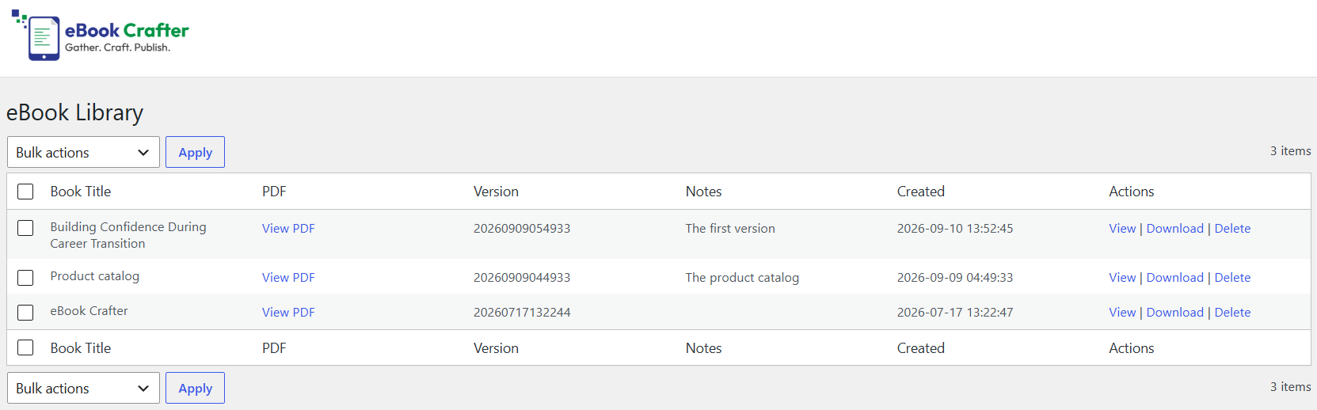Viewport: 1317px width, 410px height.
Task: Toggle the select-all checkbox in the table header
Action: pos(25,192)
